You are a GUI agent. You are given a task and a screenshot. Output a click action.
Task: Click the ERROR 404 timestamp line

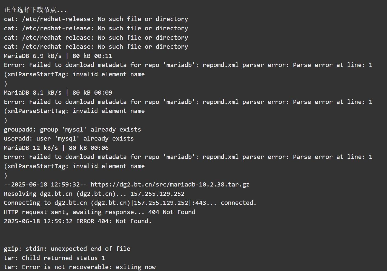78,221
